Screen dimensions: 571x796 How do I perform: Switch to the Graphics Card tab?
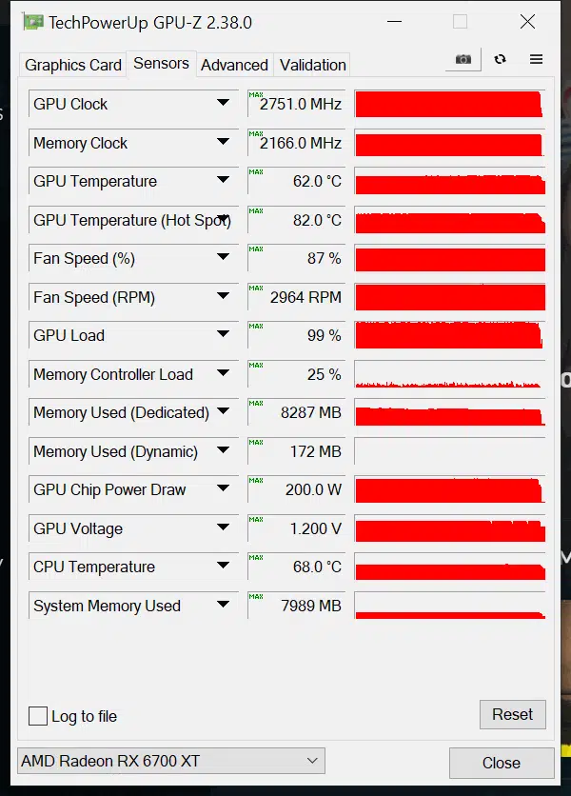(x=73, y=65)
